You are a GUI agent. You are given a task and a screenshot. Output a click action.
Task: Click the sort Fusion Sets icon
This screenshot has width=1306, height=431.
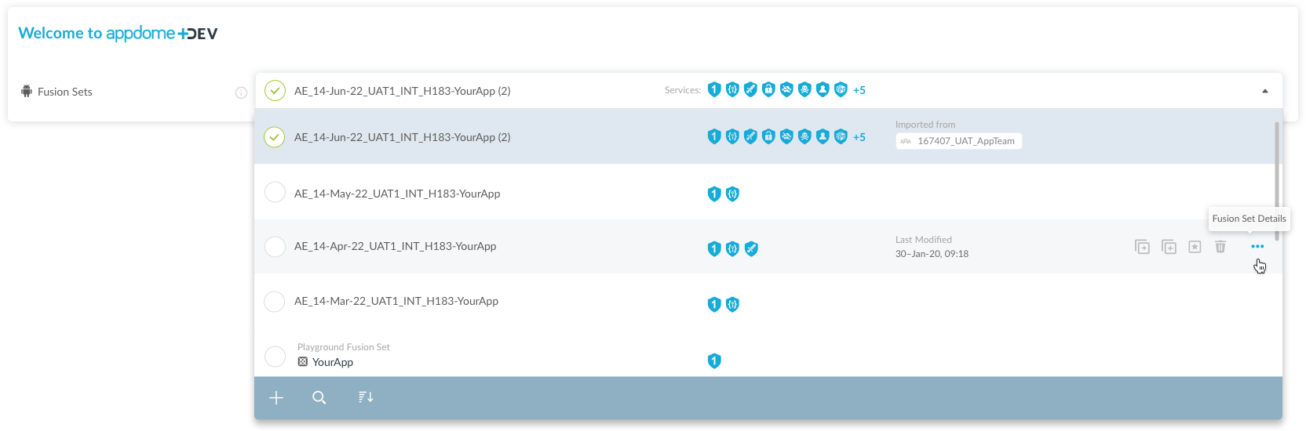pyautogui.click(x=366, y=397)
